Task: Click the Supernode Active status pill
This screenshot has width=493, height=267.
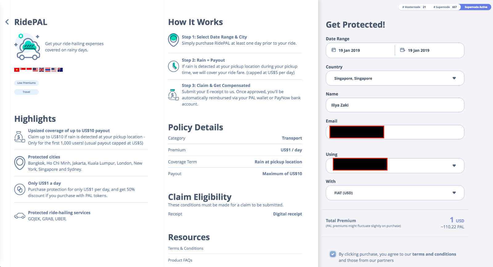Action: pyautogui.click(x=476, y=7)
